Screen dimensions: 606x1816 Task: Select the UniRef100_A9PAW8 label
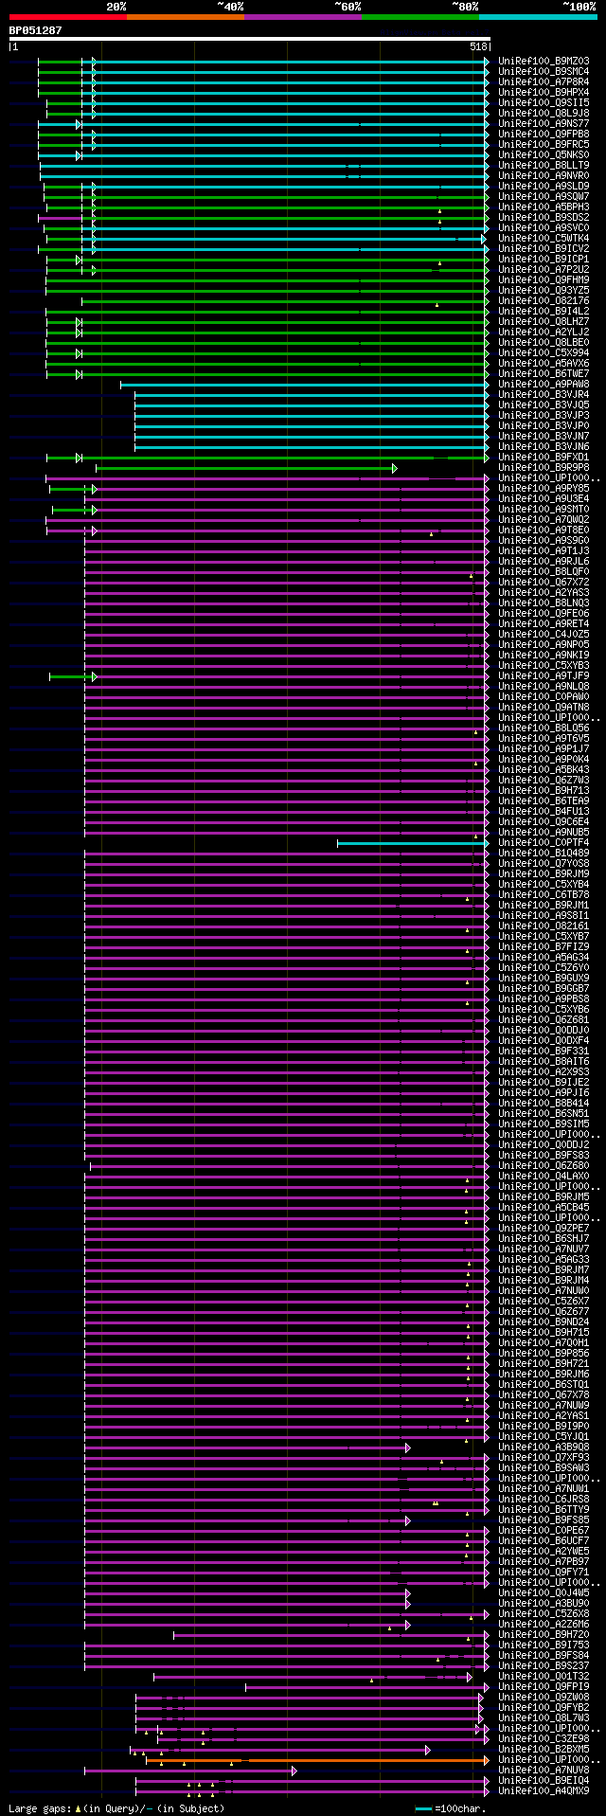(x=544, y=385)
